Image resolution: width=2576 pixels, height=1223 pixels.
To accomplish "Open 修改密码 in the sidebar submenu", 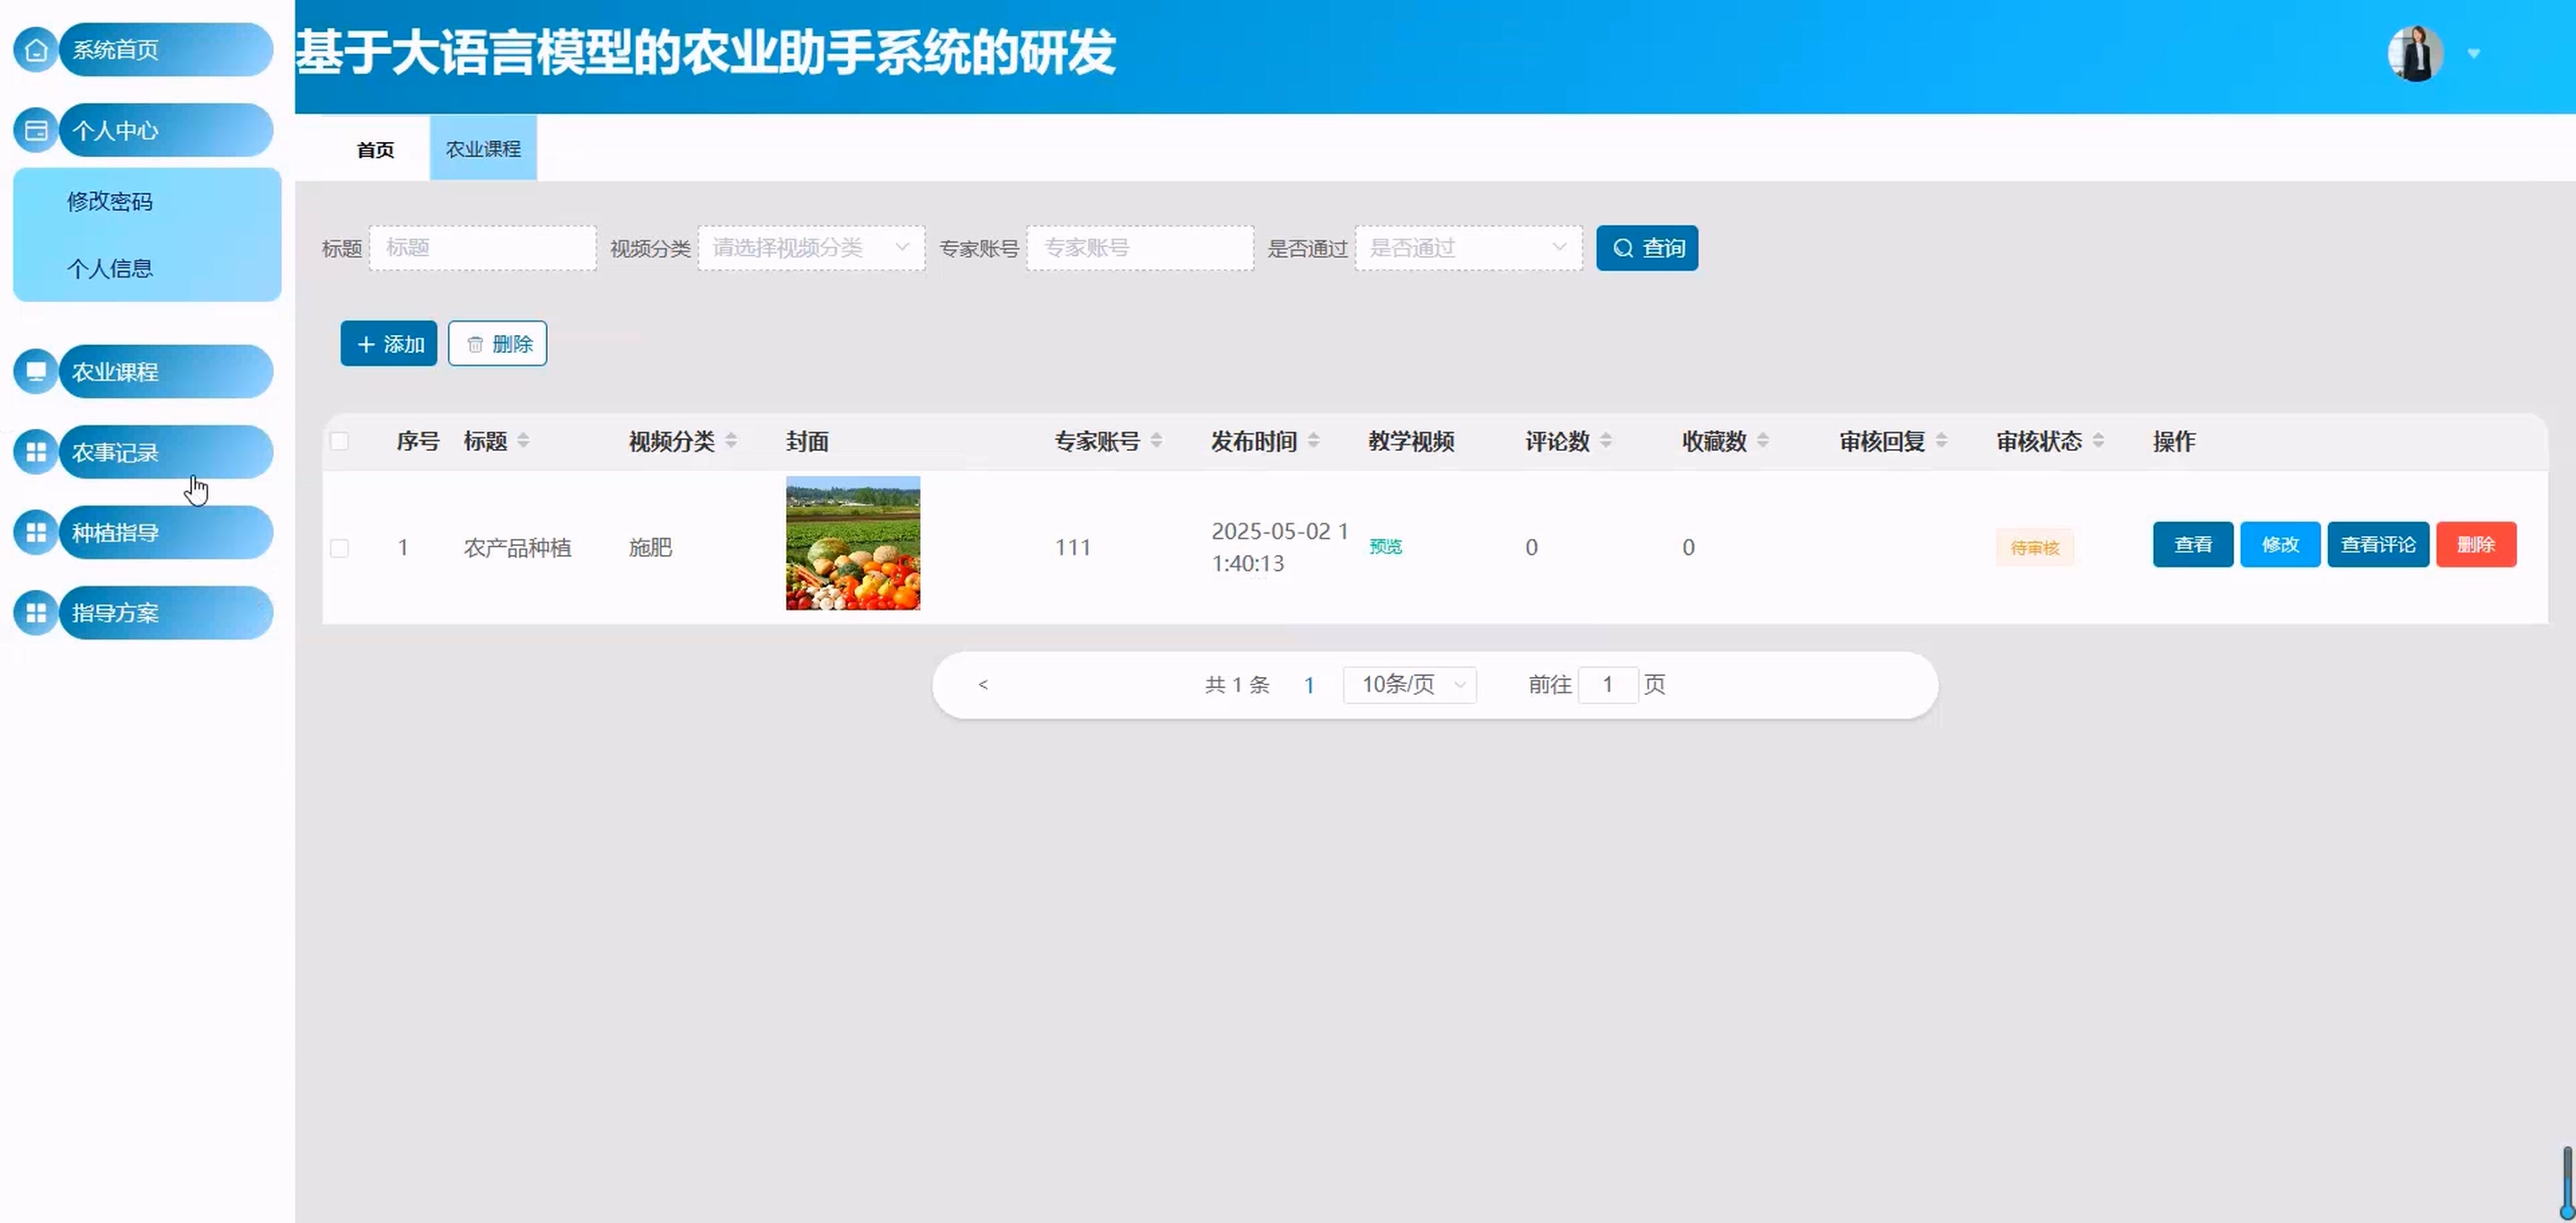I will click(x=110, y=202).
